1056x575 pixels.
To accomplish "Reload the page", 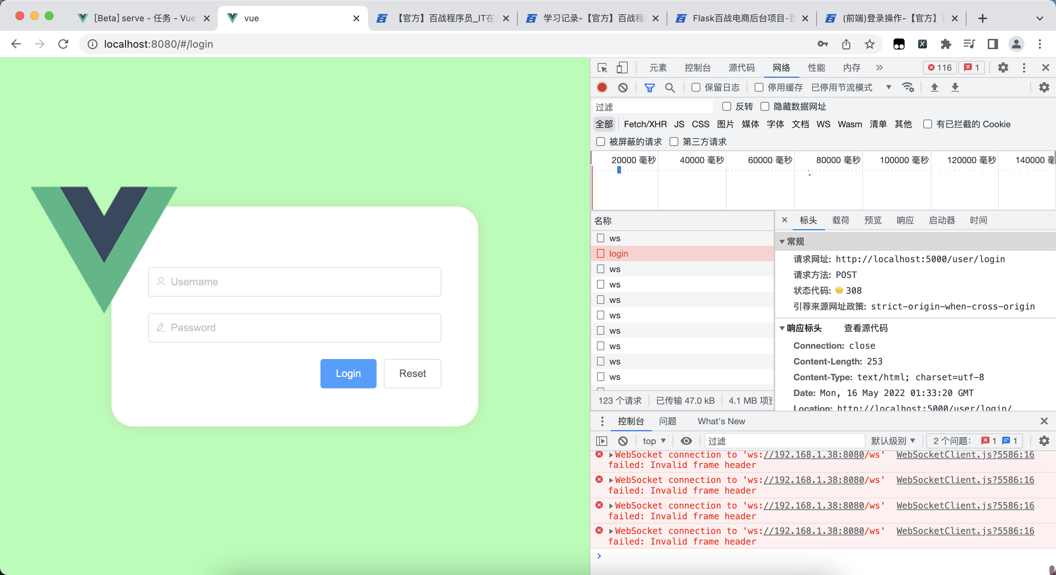I will [x=63, y=44].
